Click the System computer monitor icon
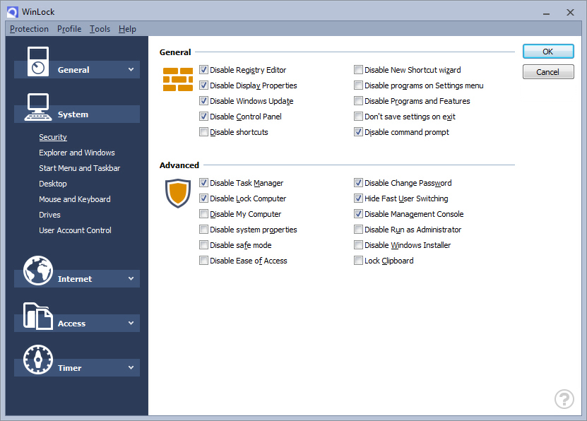This screenshot has height=421, width=587. [x=37, y=107]
